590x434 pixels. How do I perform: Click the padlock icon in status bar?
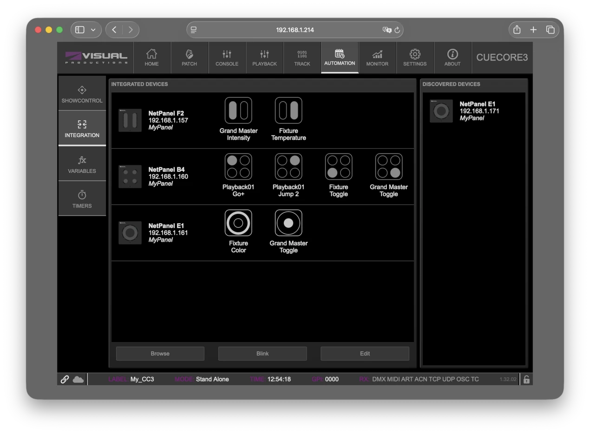tap(526, 379)
